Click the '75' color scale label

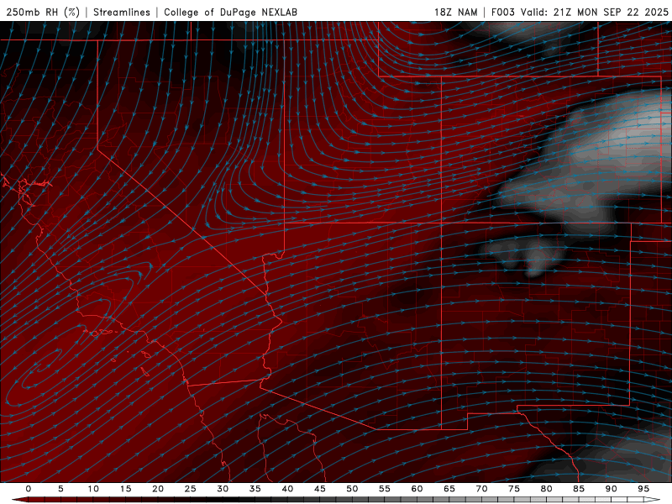[x=514, y=489]
